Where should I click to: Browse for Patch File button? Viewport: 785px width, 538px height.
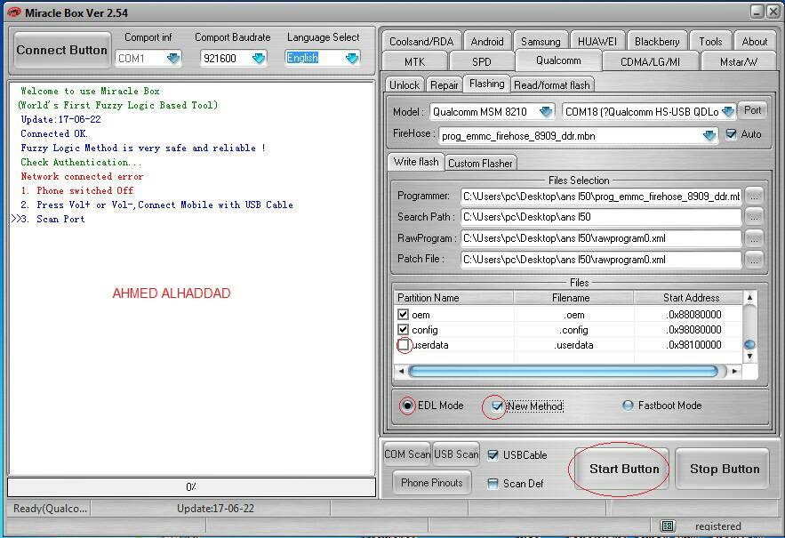(754, 259)
